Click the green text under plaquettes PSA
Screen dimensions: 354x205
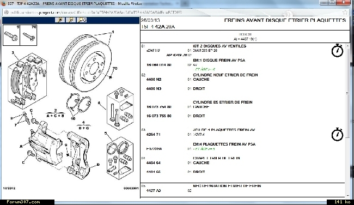click(204, 149)
